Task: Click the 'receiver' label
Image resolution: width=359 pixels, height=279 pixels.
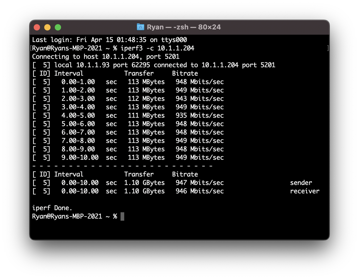Action: pos(305,191)
